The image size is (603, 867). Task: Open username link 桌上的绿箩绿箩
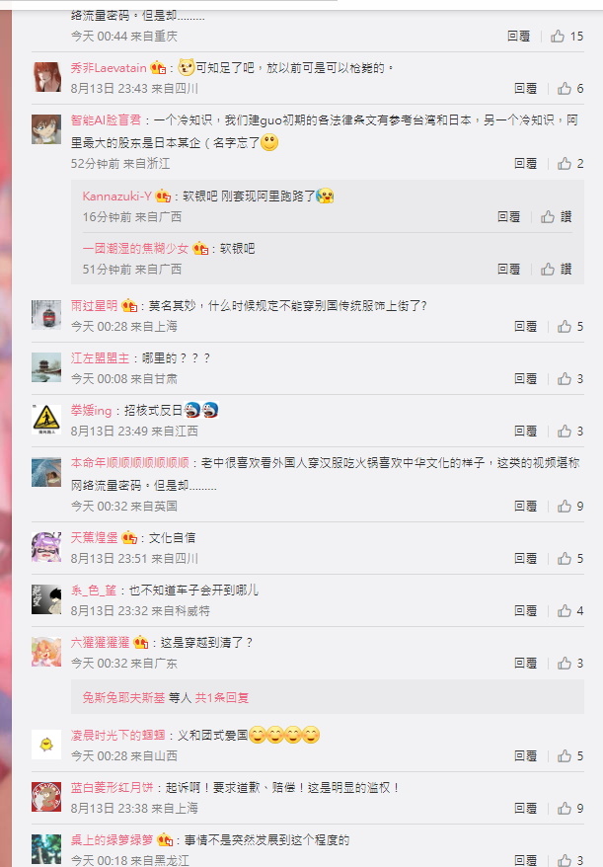pyautogui.click(x=112, y=840)
